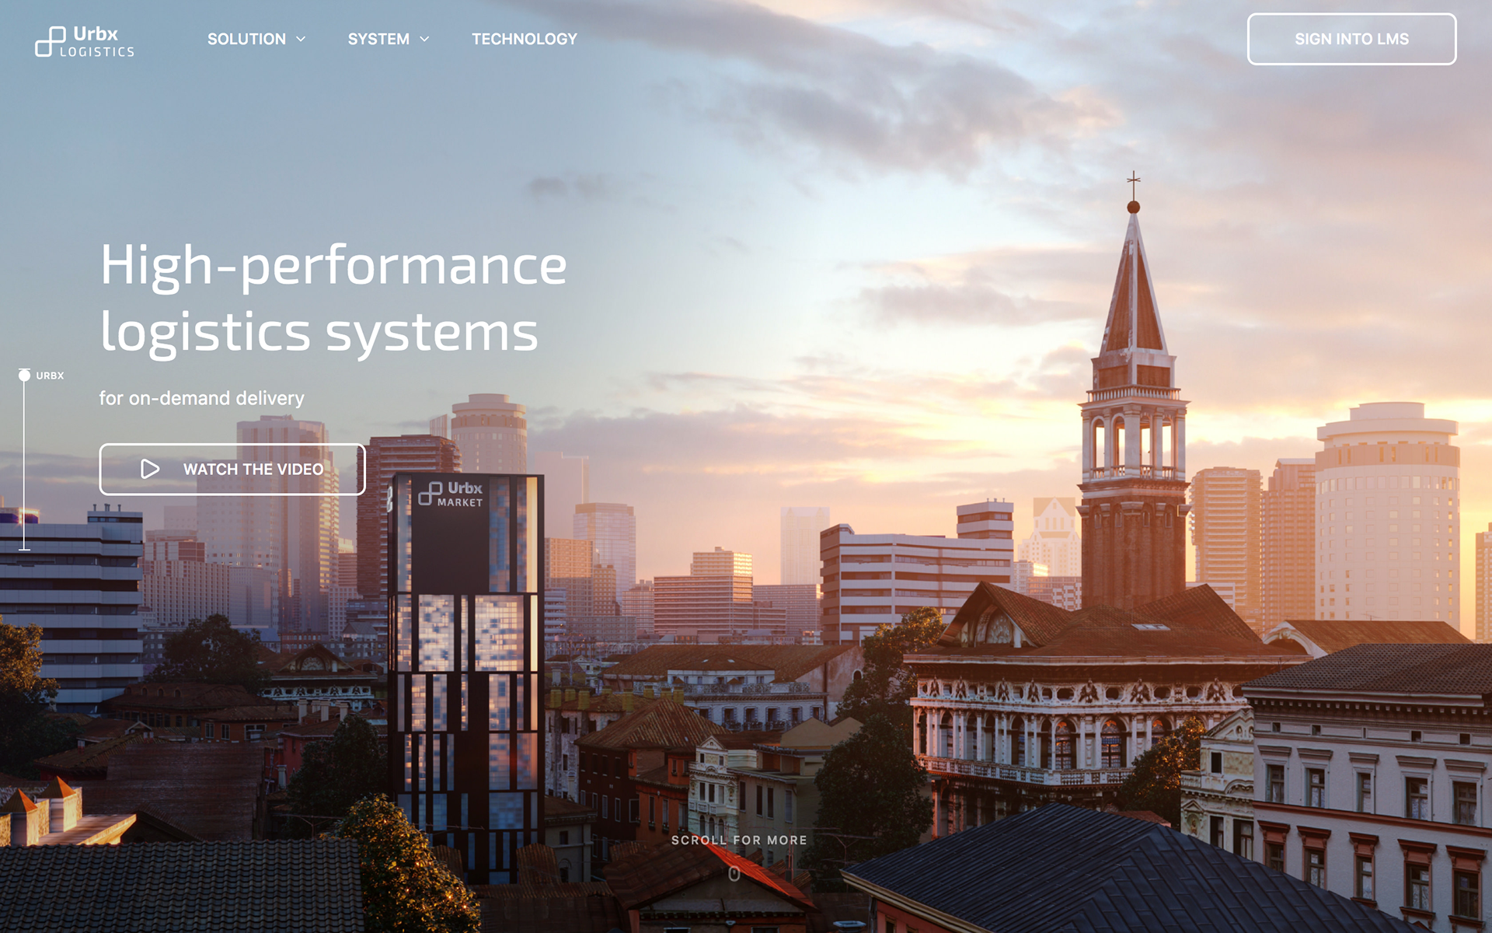Image resolution: width=1492 pixels, height=933 pixels.
Task: Go to the TECHNOLOGY page
Action: (525, 39)
